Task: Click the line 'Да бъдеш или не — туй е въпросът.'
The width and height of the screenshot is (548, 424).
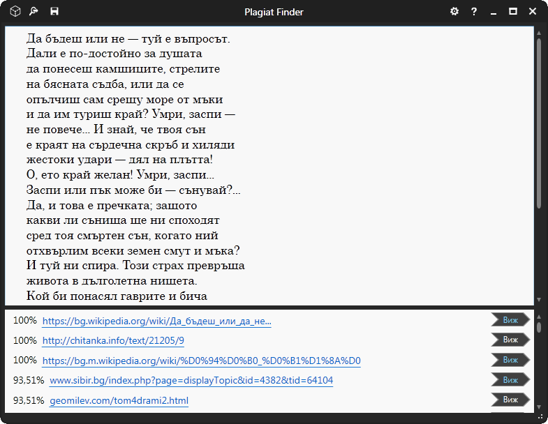Action: coord(128,38)
